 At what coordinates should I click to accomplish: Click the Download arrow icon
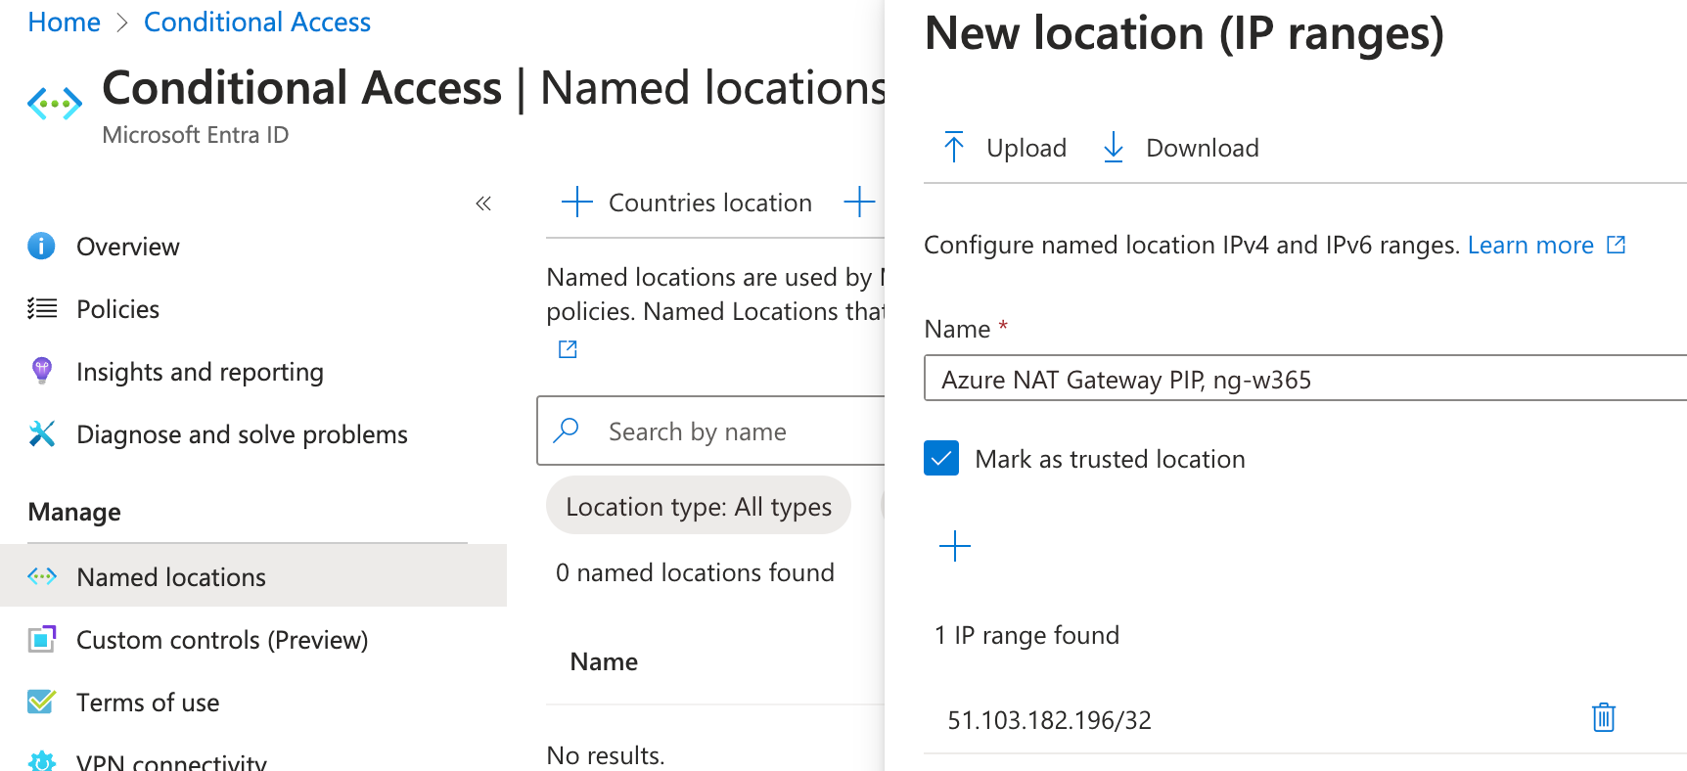pos(1113,148)
